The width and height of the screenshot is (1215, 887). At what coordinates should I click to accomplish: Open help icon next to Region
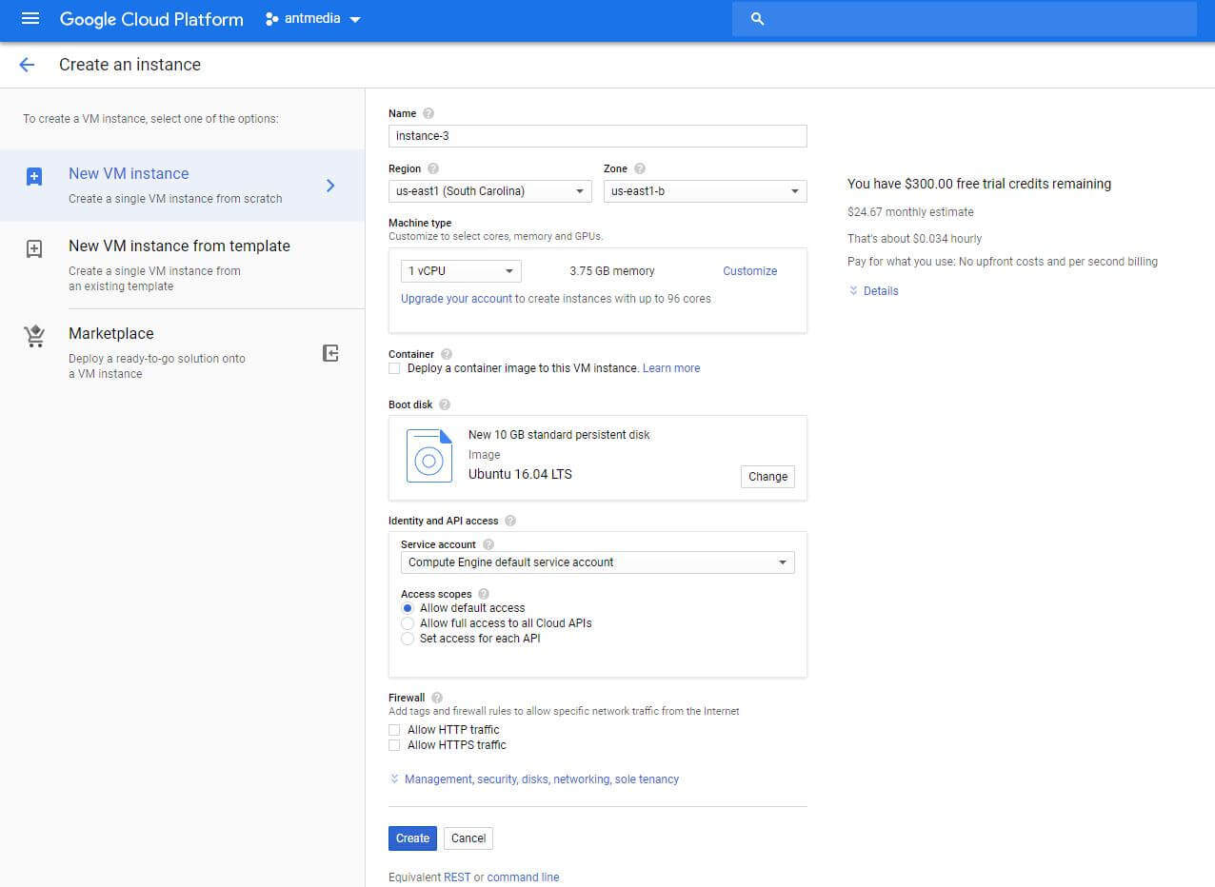point(433,168)
